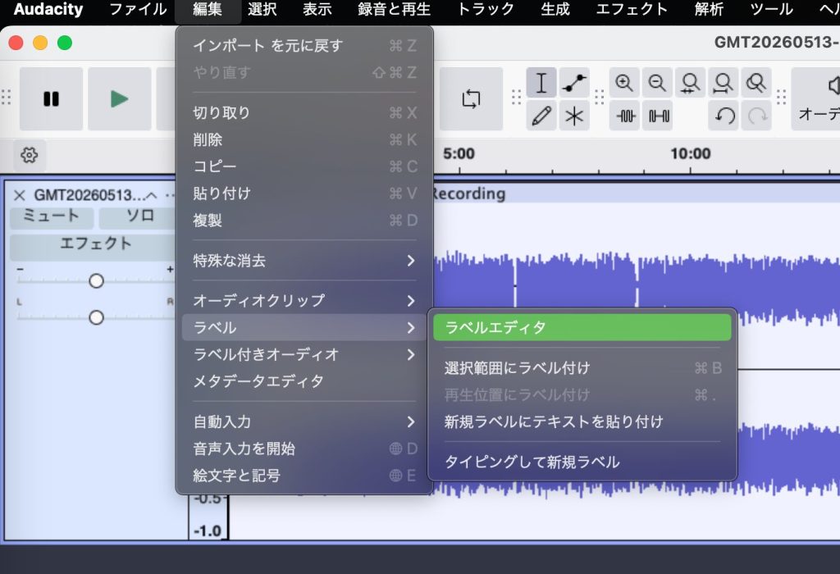Viewport: 840px width, 574px height.
Task: Expand the ラベル付きオーディオ submenu
Action: (304, 354)
